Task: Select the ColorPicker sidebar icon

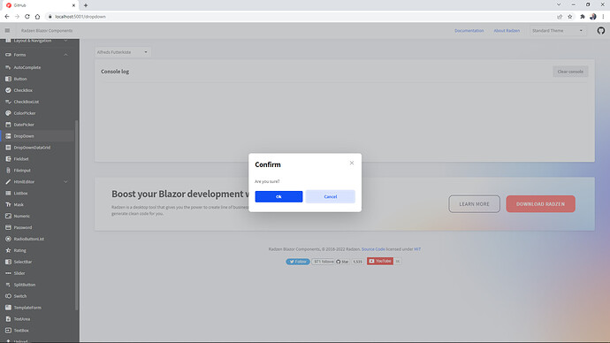Action: tap(8, 113)
